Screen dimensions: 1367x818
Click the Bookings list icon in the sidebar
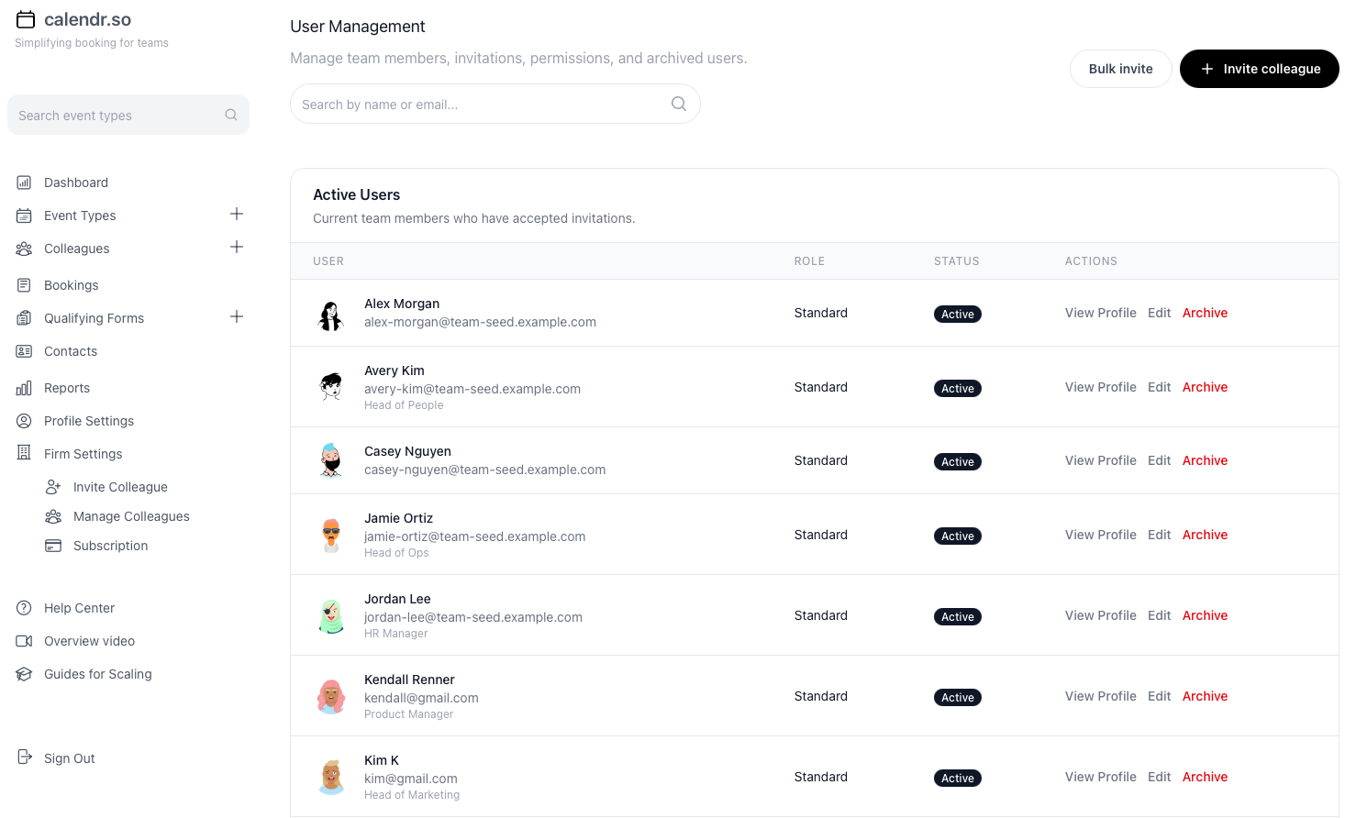pyautogui.click(x=24, y=285)
